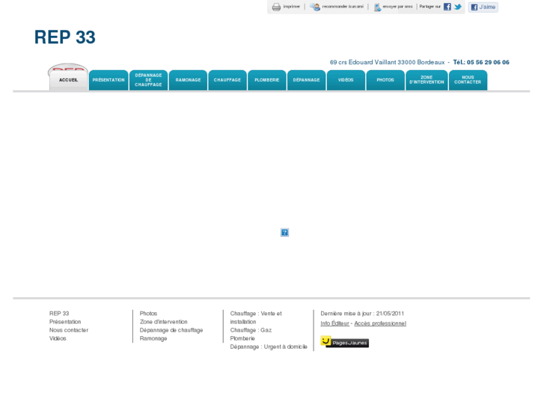Share the page on Facebook
This screenshot has height=407, width=544.
click(447, 7)
